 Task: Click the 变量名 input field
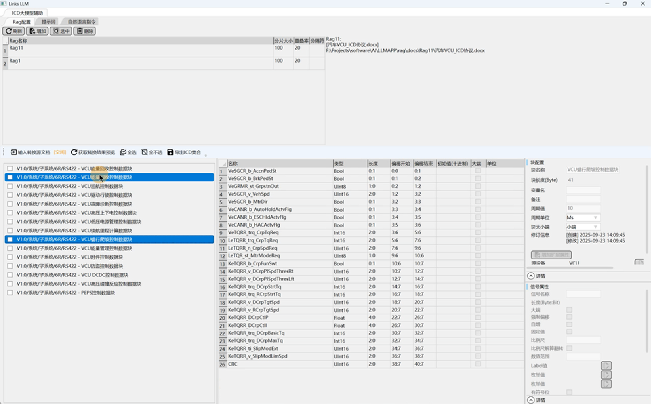click(x=583, y=190)
